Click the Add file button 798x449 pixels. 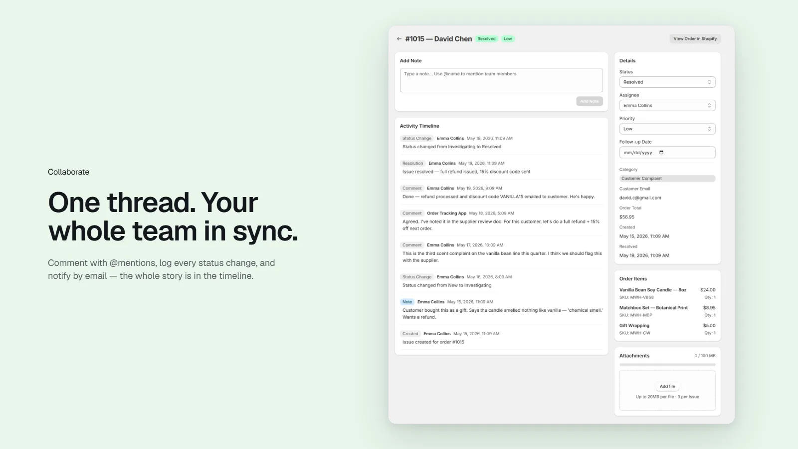click(667, 387)
